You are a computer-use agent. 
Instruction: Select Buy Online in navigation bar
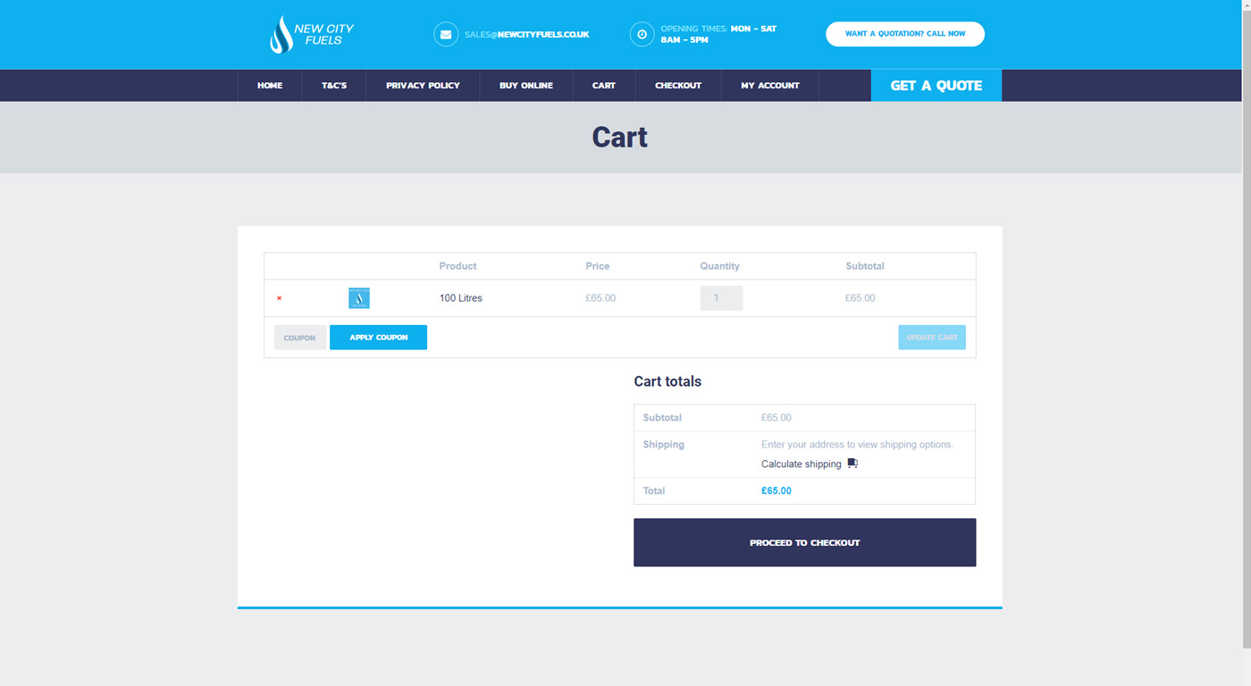pos(526,86)
